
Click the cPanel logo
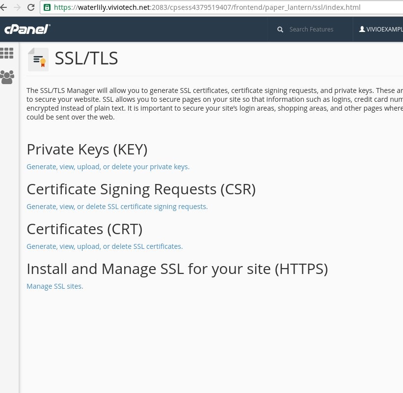pos(27,29)
